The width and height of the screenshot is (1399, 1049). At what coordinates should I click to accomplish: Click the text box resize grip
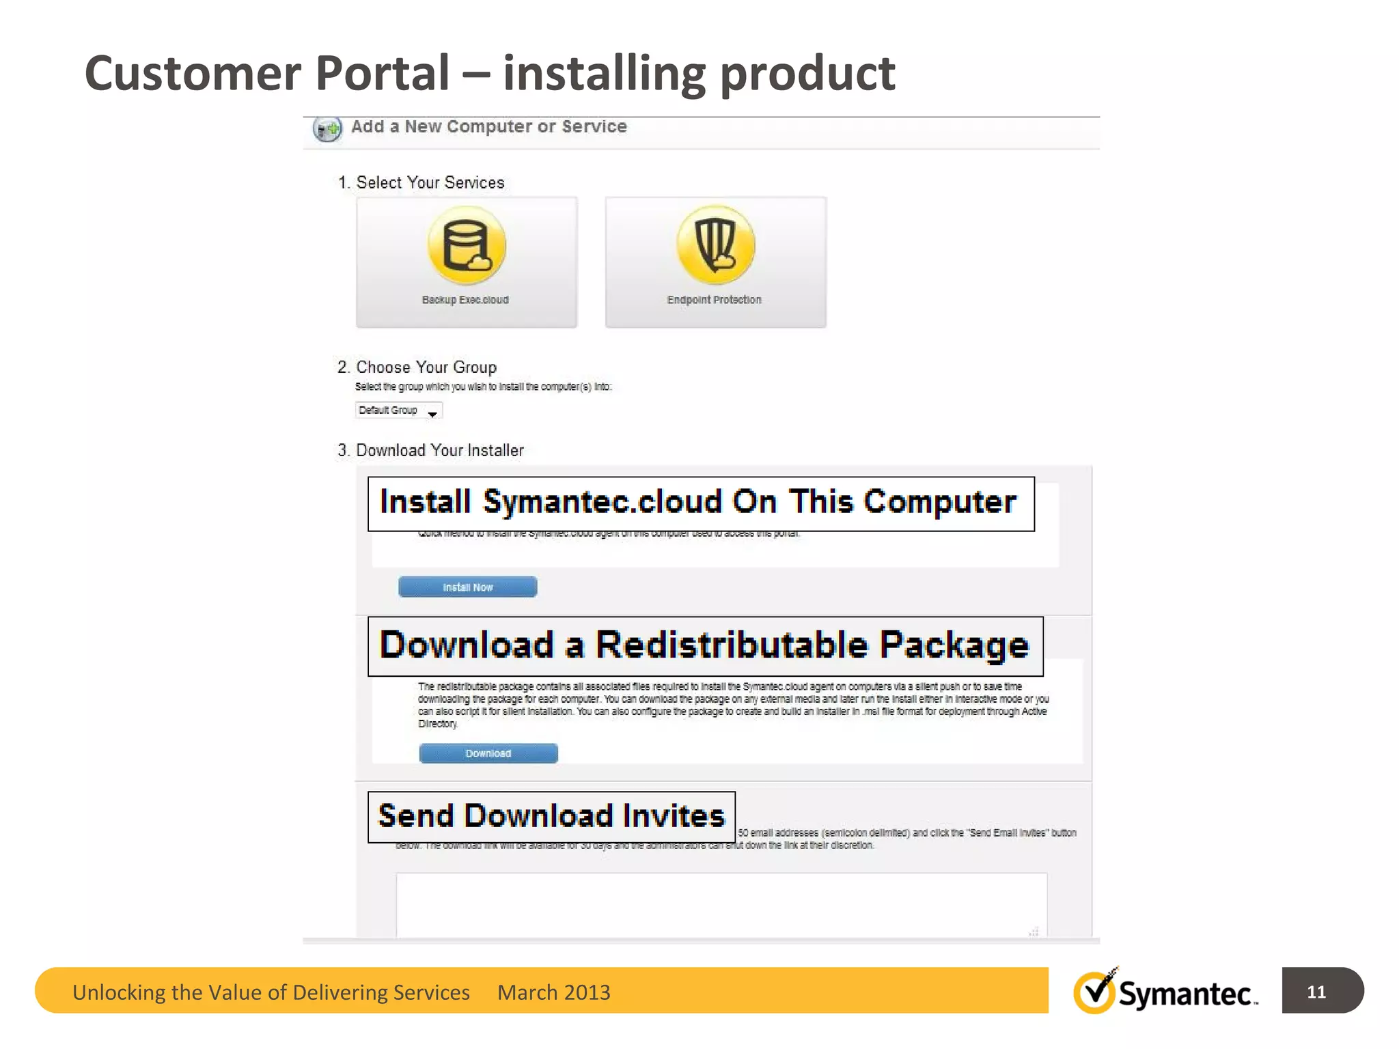pyautogui.click(x=1034, y=932)
